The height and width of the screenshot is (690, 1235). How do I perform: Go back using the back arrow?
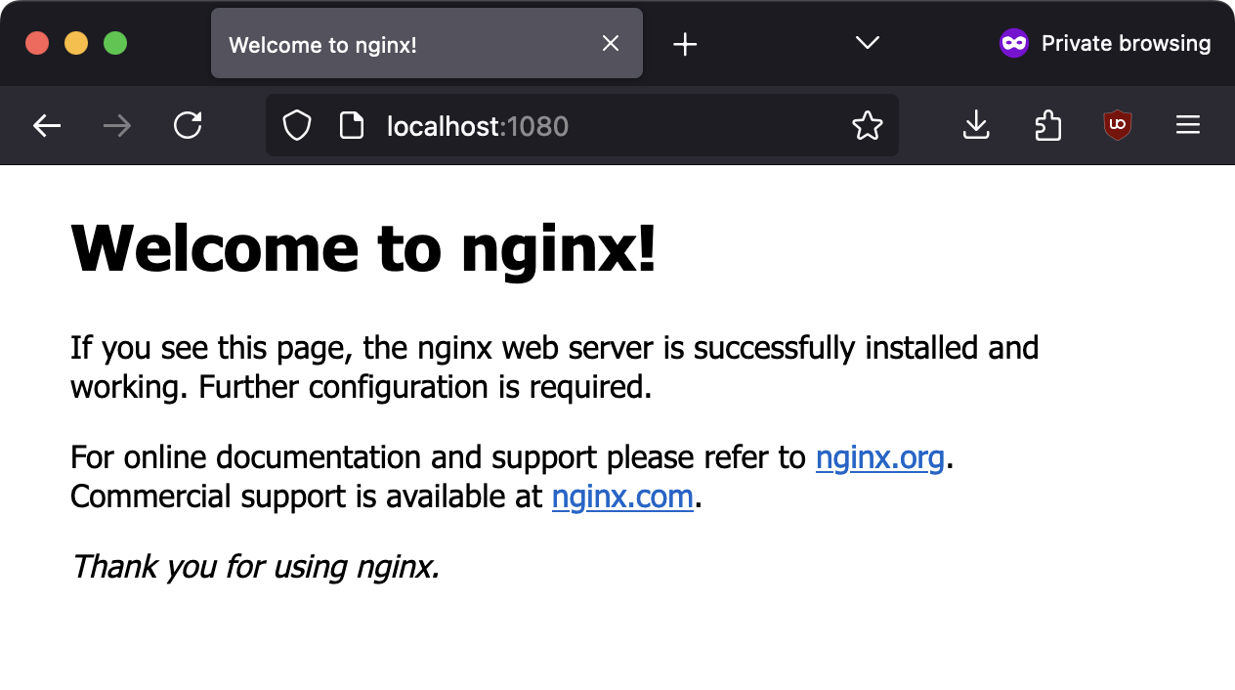tap(47, 126)
